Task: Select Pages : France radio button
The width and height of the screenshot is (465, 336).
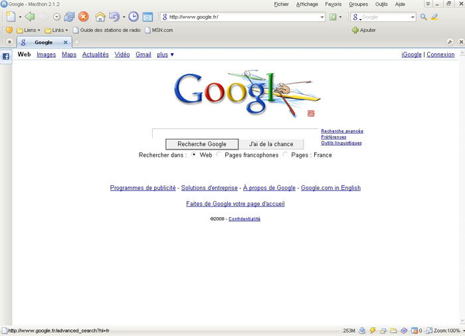Action: (285, 155)
